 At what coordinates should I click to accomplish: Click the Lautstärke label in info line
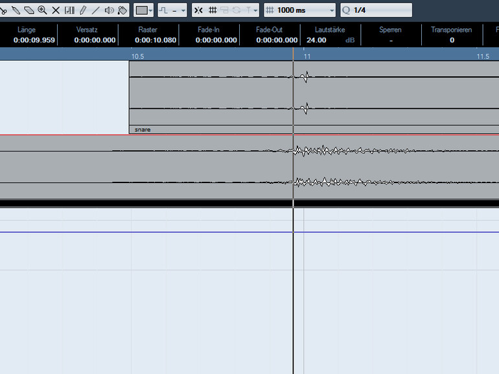pyautogui.click(x=330, y=30)
